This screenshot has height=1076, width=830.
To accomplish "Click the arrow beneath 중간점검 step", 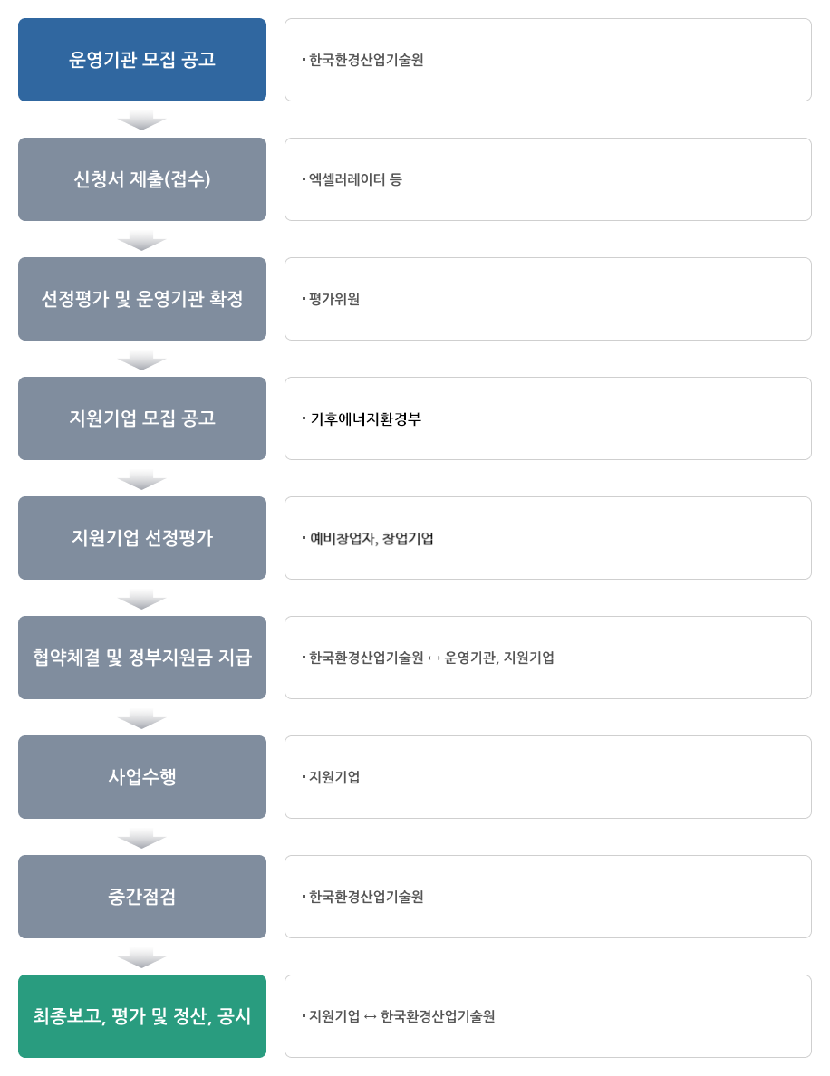I will pyautogui.click(x=142, y=956).
